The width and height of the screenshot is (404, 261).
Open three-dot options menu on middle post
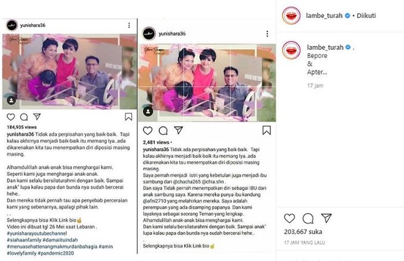coord(267,33)
